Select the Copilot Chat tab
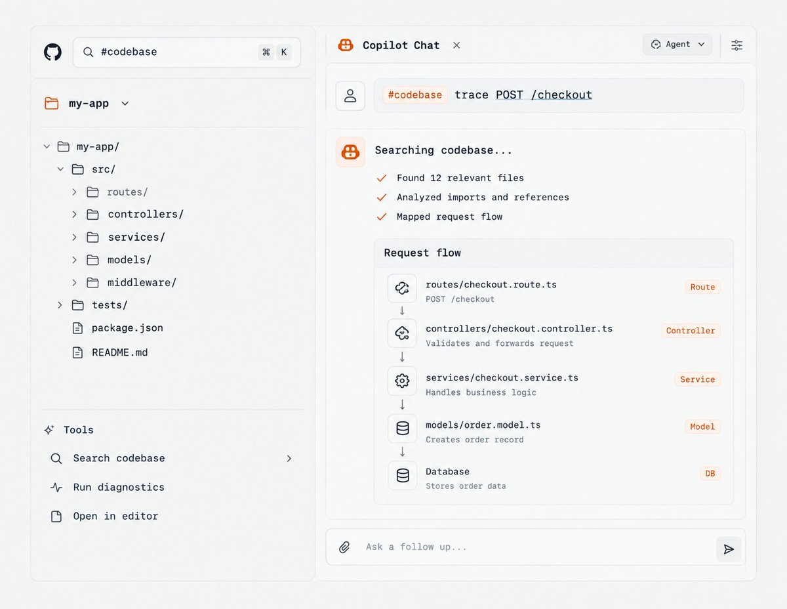Screen dimensions: 787x609 point(401,45)
